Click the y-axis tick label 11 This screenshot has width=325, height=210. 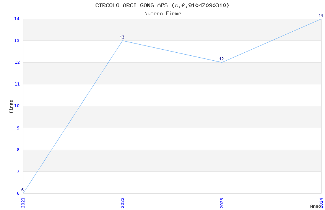16,84
